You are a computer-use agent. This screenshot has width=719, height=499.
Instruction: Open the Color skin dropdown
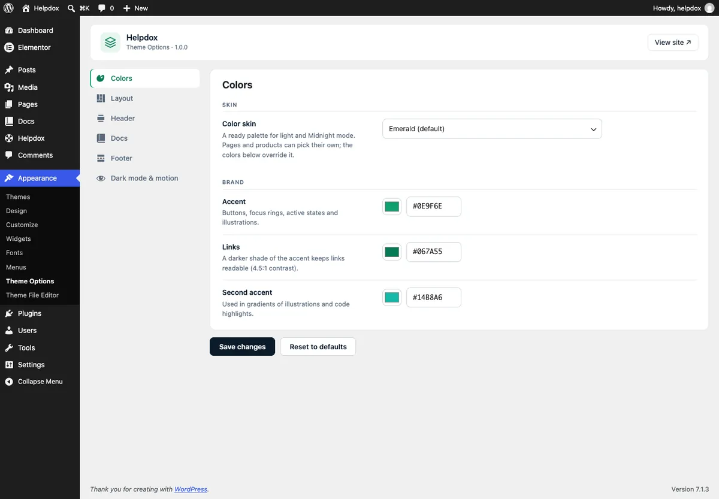click(x=492, y=129)
